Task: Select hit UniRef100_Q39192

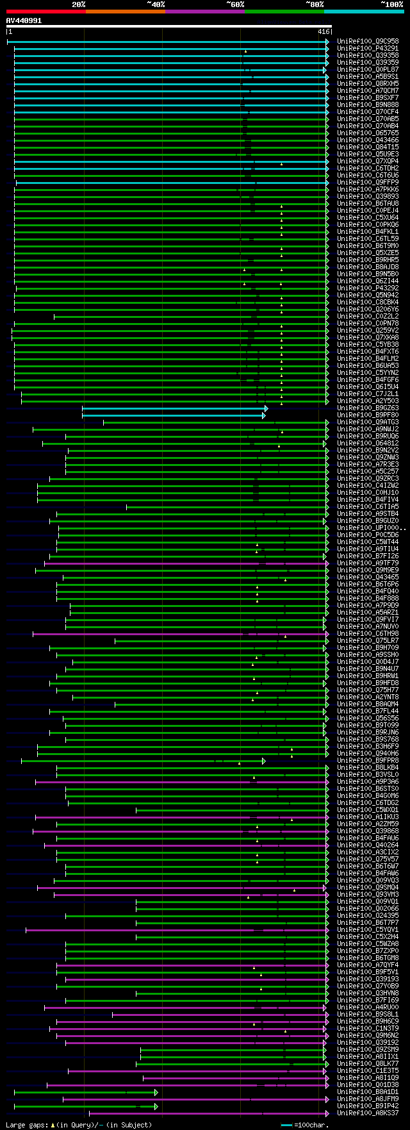Action: click(368, 1043)
